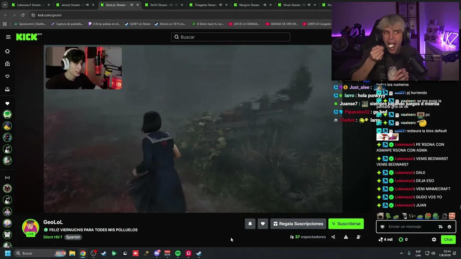The height and width of the screenshot is (259, 461).
Task: Mute the almost Stream tab audio
Action: coord(87,5)
